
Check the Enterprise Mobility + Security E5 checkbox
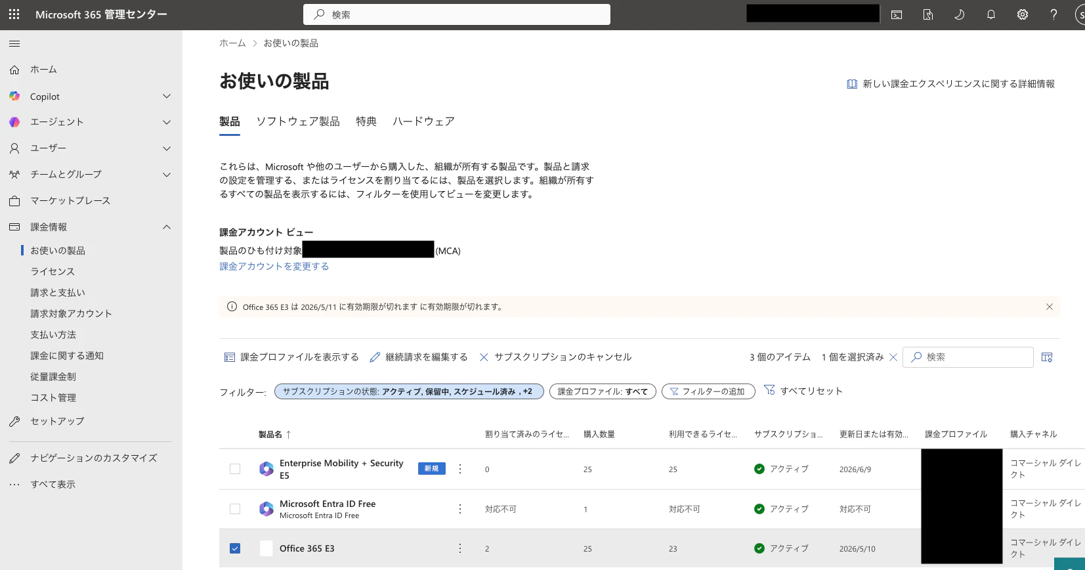click(235, 469)
